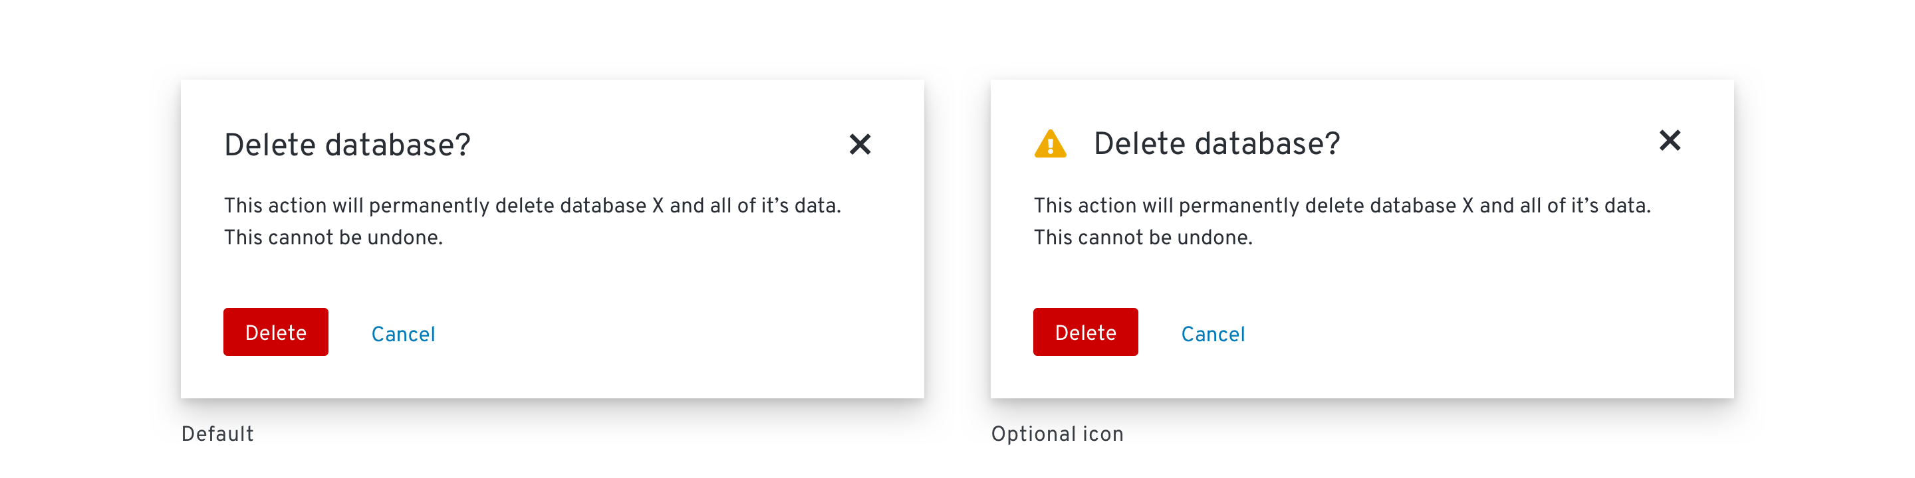Confirm with Delete in the Default dialog
The height and width of the screenshot is (478, 1915).
(x=276, y=332)
